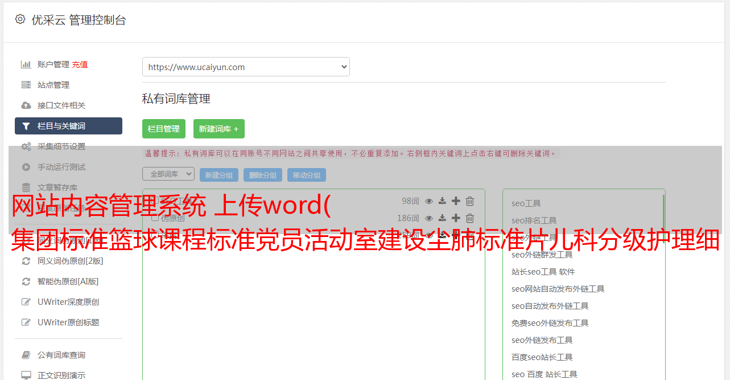This screenshot has width=730, height=380.
Task: Click the plus icon in the 98词 row
Action: (x=456, y=201)
